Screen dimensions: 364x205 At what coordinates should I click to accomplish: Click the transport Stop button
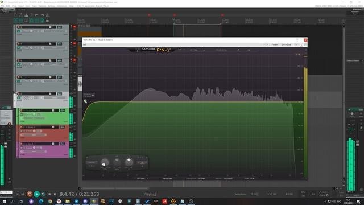click(49, 194)
